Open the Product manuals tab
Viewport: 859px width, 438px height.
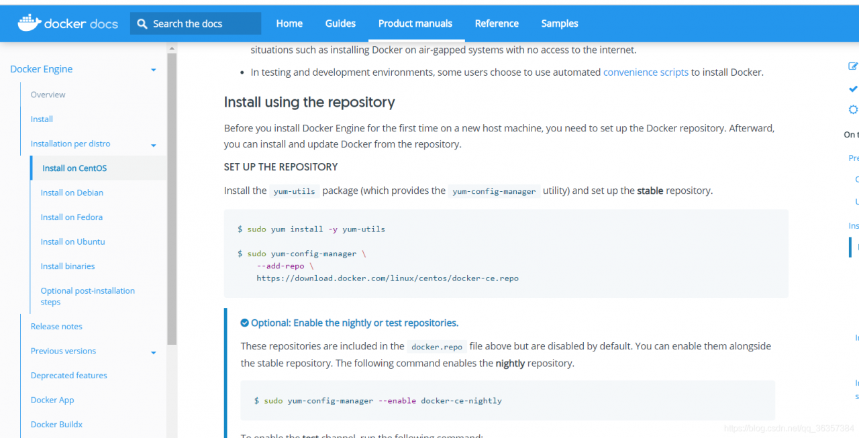(415, 23)
